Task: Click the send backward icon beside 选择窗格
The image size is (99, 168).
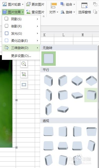Action: point(95,12)
